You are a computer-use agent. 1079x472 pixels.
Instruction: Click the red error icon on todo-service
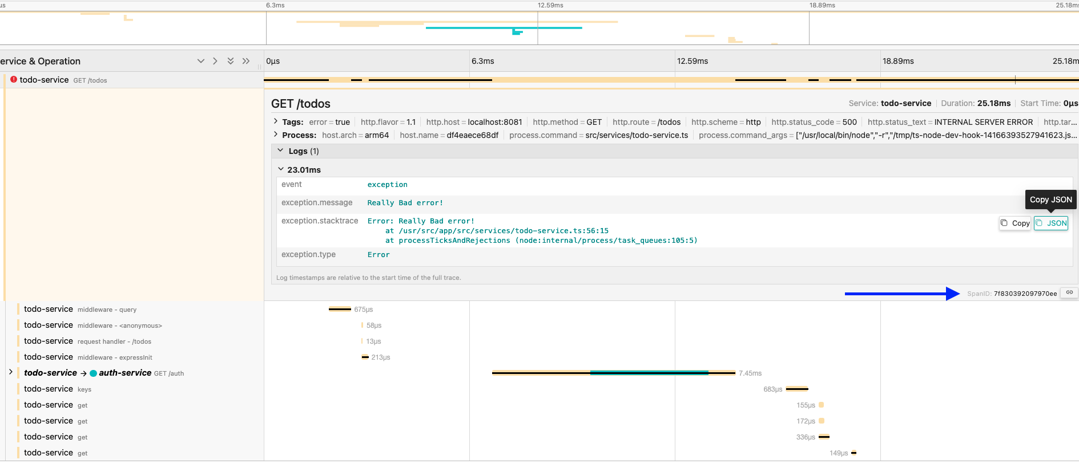14,80
